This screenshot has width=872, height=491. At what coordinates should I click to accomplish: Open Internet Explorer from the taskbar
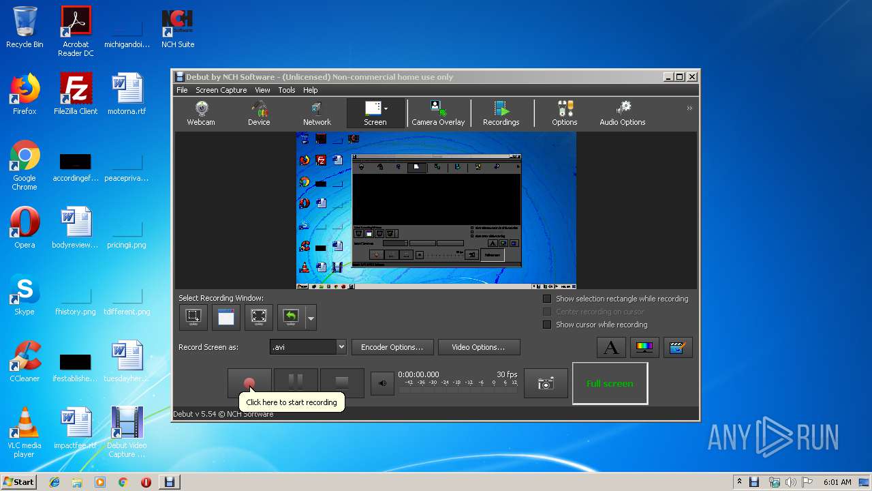pos(54,482)
